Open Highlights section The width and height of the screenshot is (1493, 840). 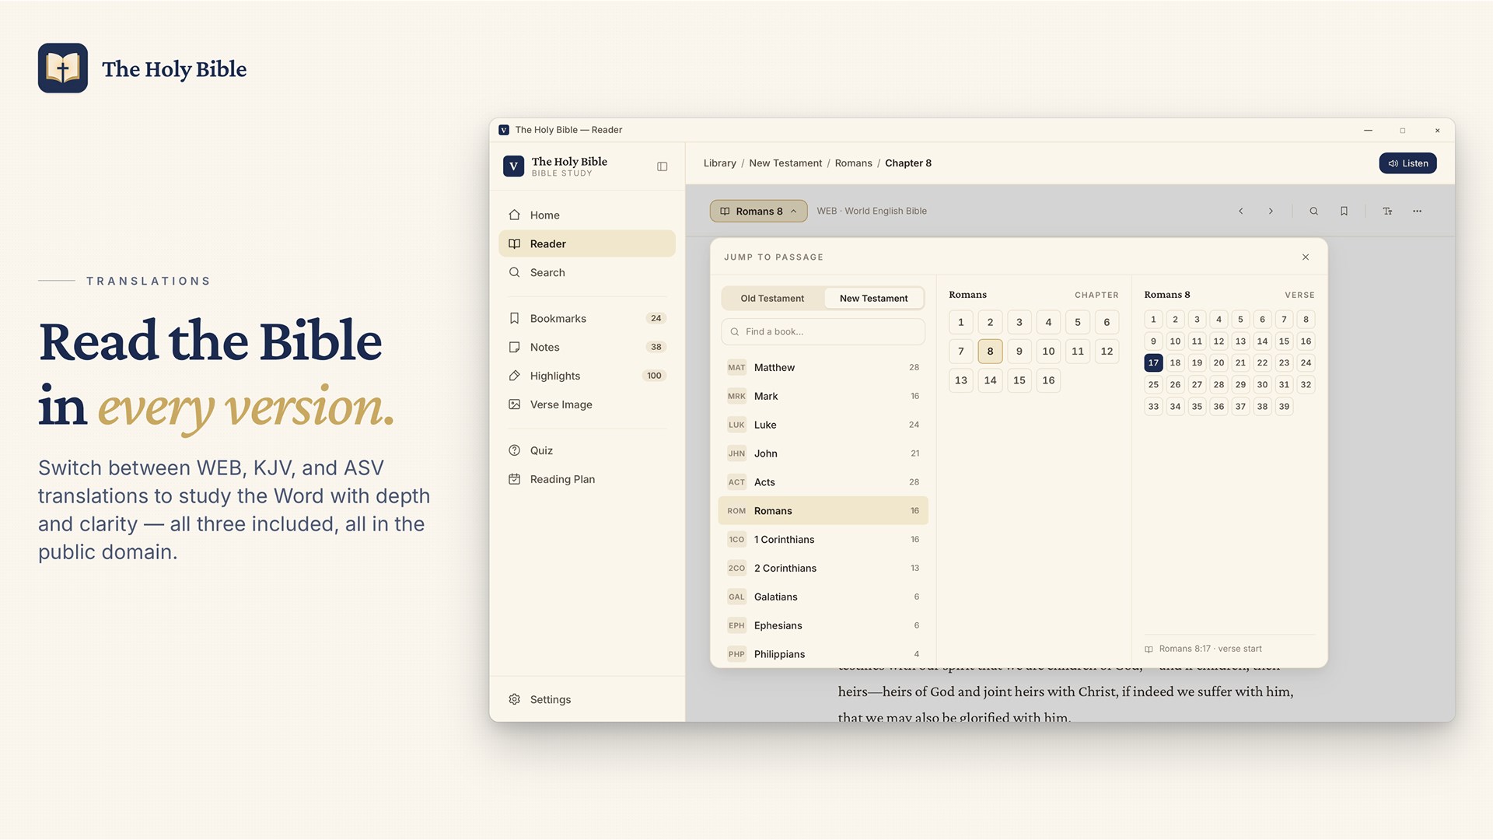click(587, 376)
